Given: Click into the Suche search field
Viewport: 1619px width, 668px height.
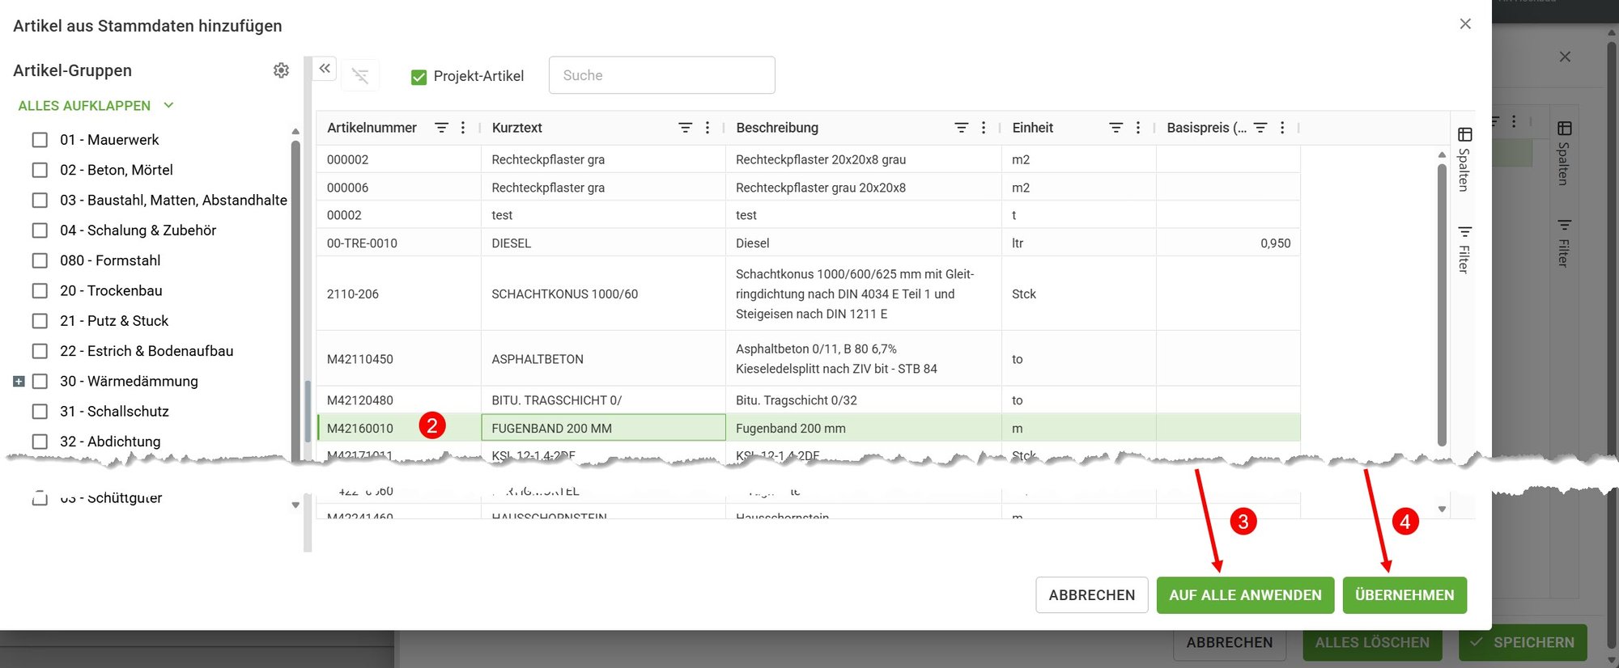Looking at the screenshot, I should click(x=661, y=75).
